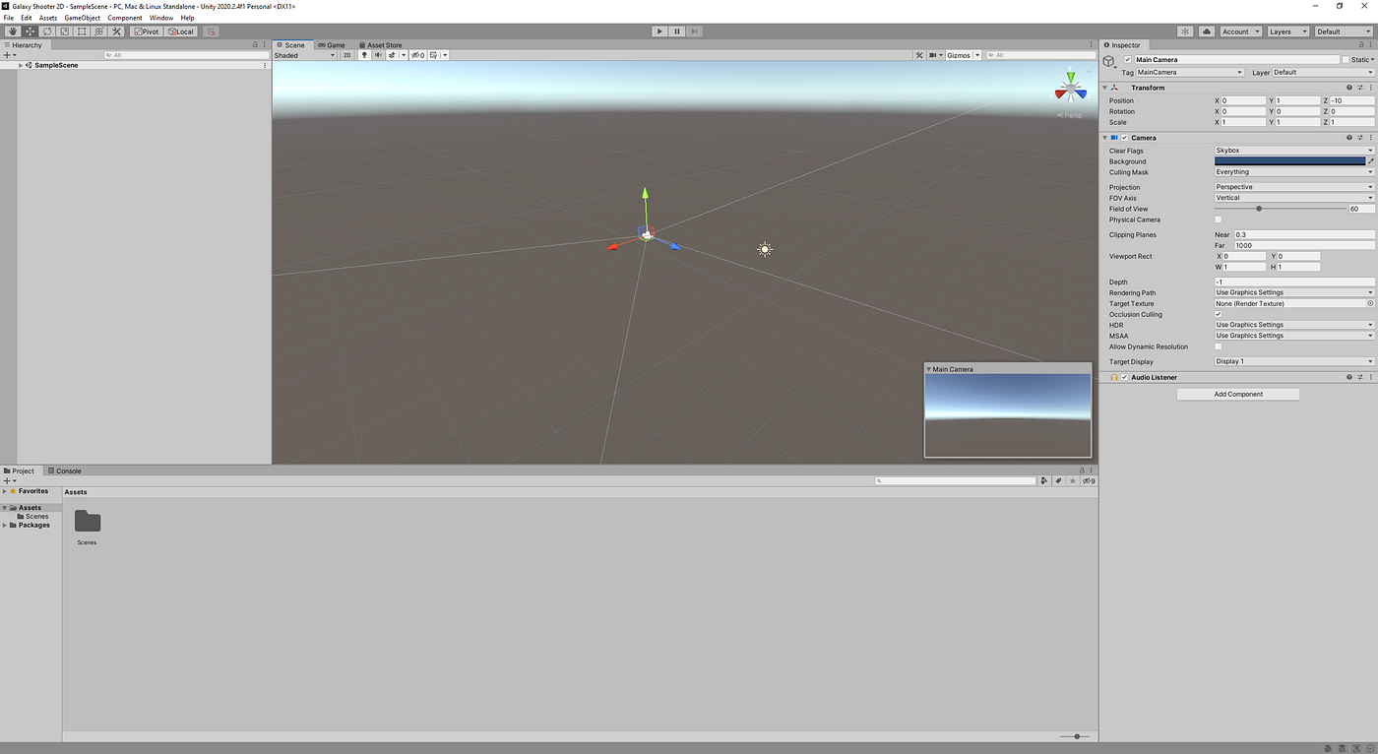
Task: Toggle scene lighting bulb icon
Action: coord(364,55)
